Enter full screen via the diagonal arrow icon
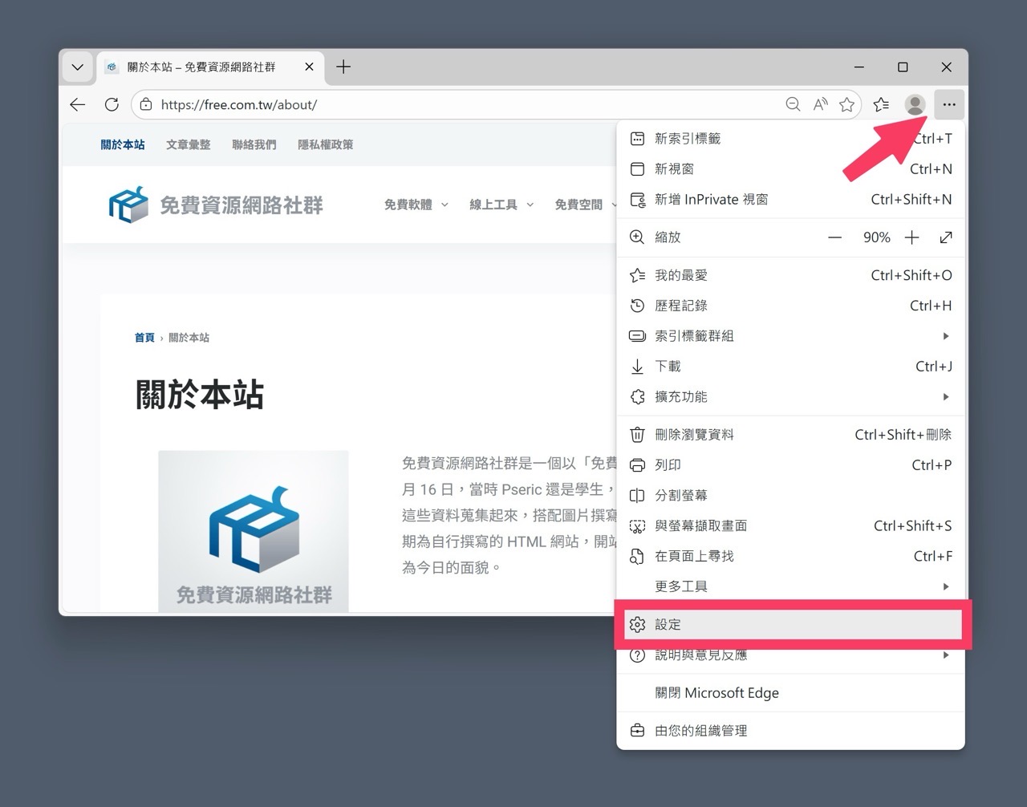 tap(946, 237)
